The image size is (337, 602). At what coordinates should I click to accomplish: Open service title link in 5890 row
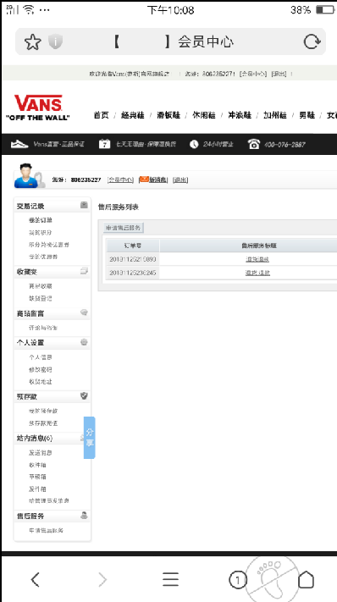click(x=257, y=259)
